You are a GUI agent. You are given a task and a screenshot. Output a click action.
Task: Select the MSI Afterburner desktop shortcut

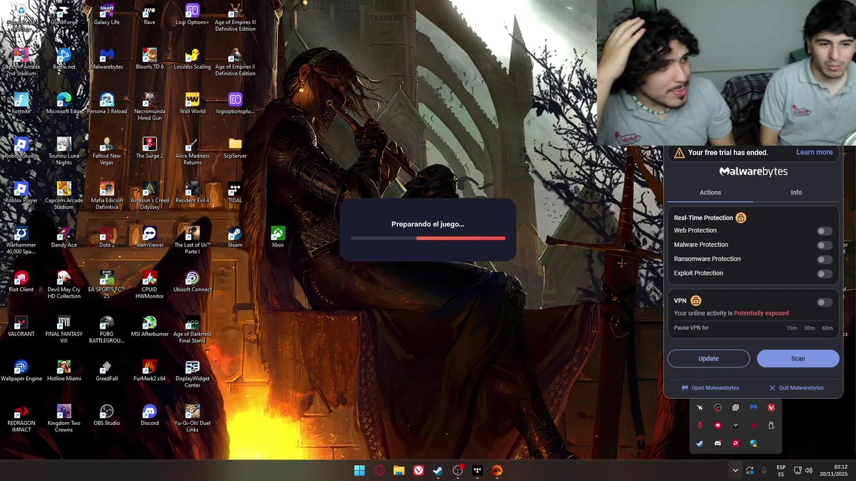click(x=149, y=326)
